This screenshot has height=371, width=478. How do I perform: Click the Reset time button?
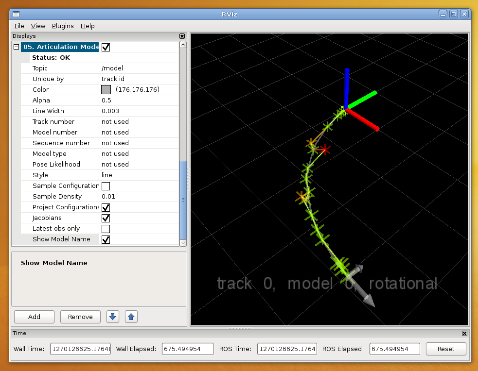pos(446,349)
